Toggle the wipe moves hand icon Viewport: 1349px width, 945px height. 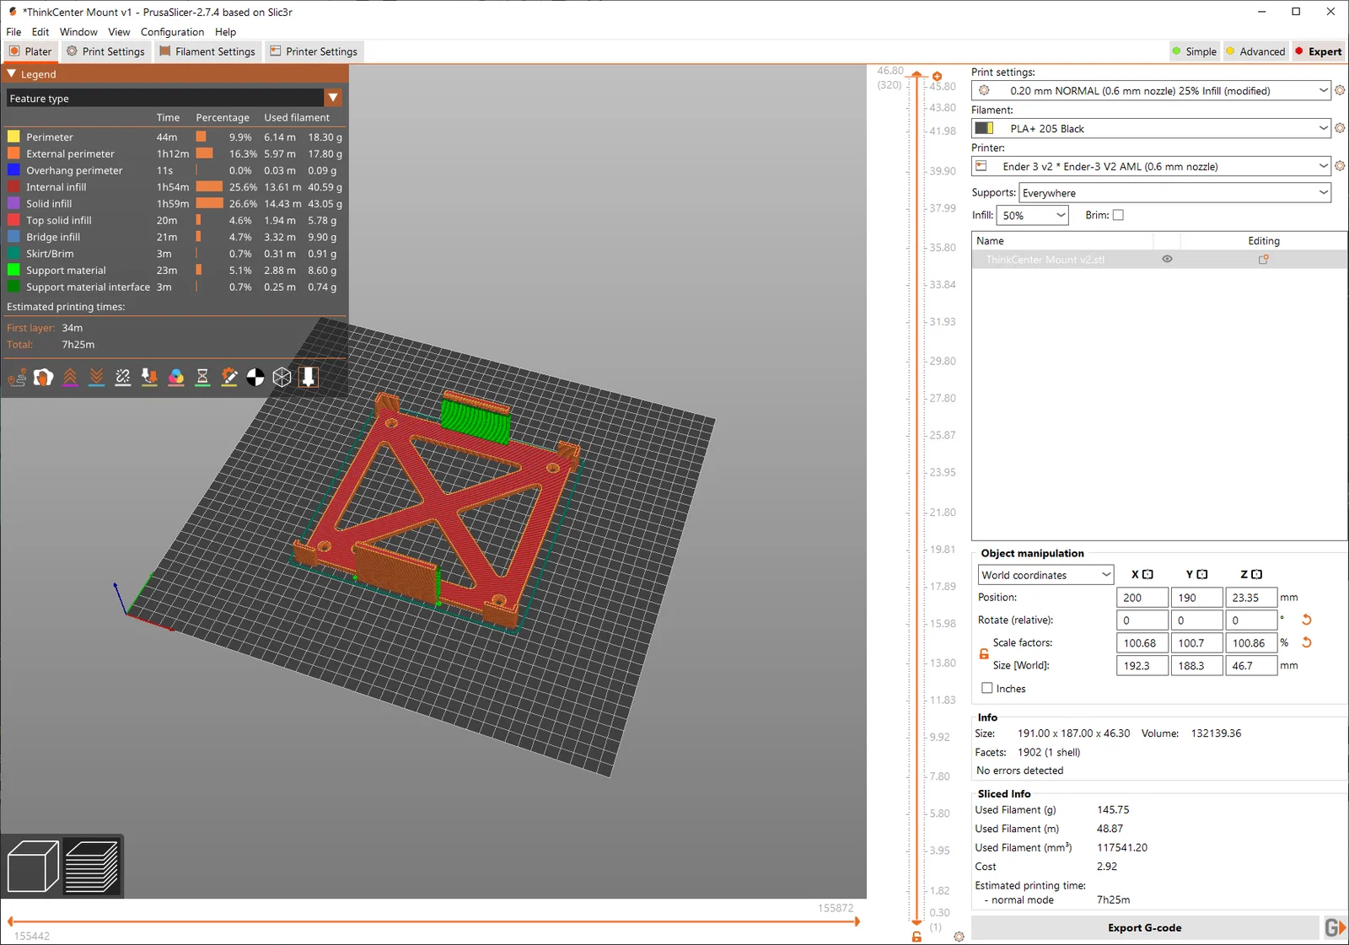[x=44, y=378]
